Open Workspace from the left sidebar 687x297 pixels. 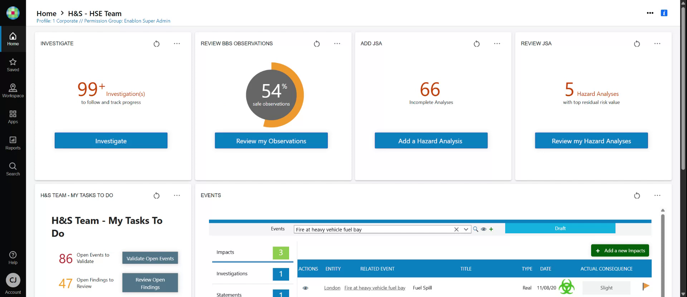13,91
